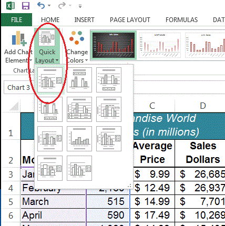Click the resize grip of the layout gallery
The image size is (225, 226).
pos(129,186)
